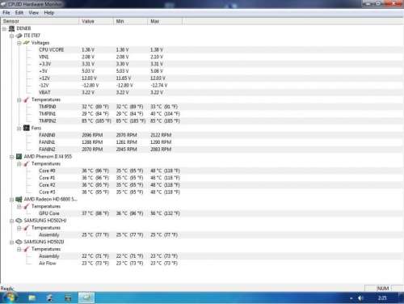This screenshot has width=404, height=304.
Task: Click the AMD Radeon graphics card icon
Action: coord(19,199)
